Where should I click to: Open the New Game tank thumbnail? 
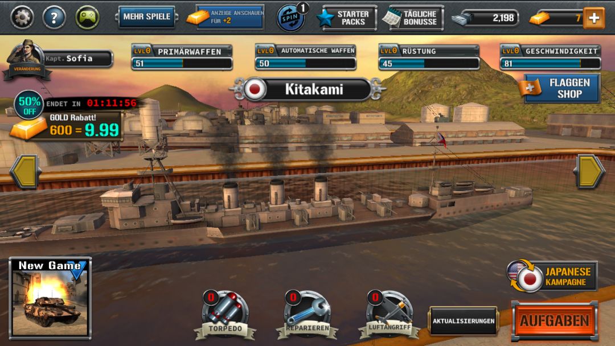coord(50,298)
